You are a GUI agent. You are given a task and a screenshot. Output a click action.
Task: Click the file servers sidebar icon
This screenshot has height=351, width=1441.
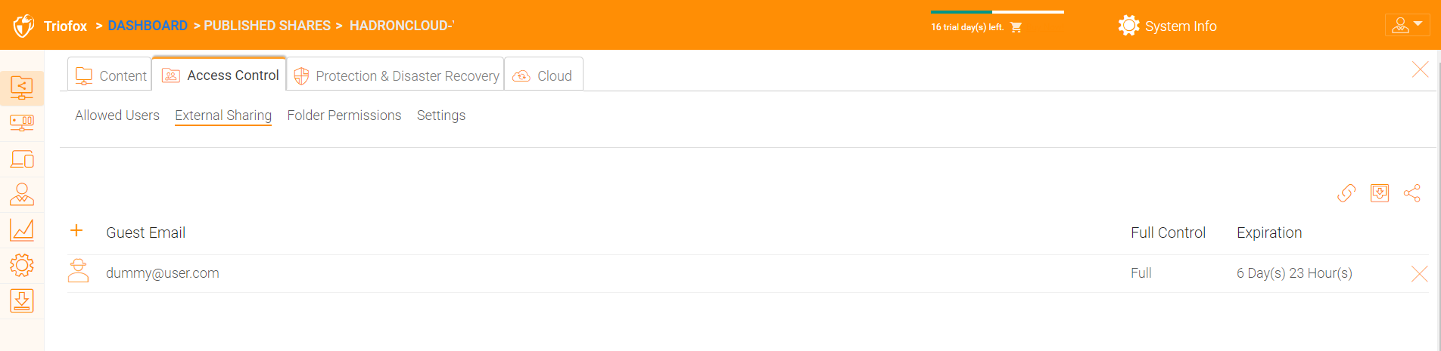tap(22, 123)
